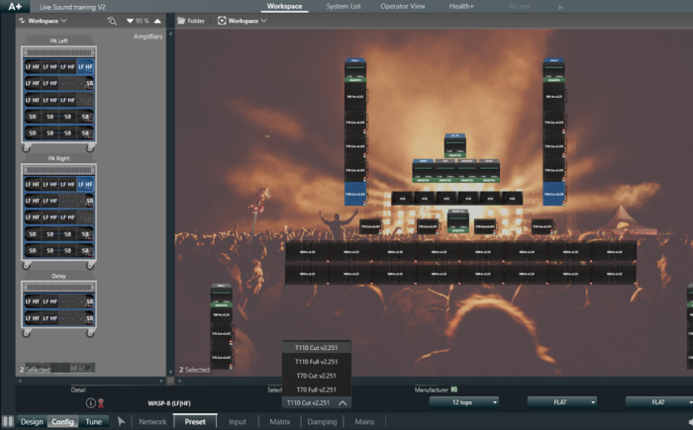Click the pause bars icon at bottom left
Image resolution: width=693 pixels, height=430 pixels.
point(8,422)
